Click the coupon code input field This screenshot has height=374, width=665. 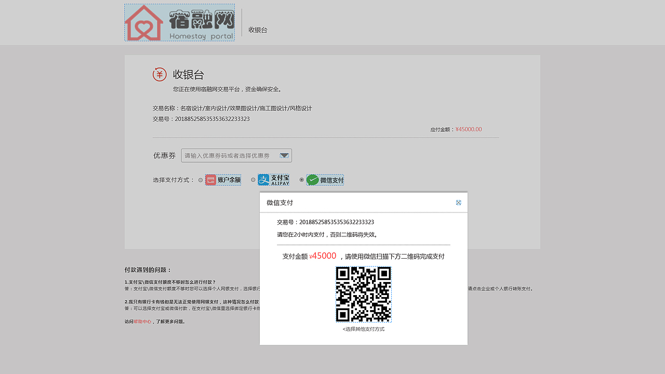pos(229,155)
